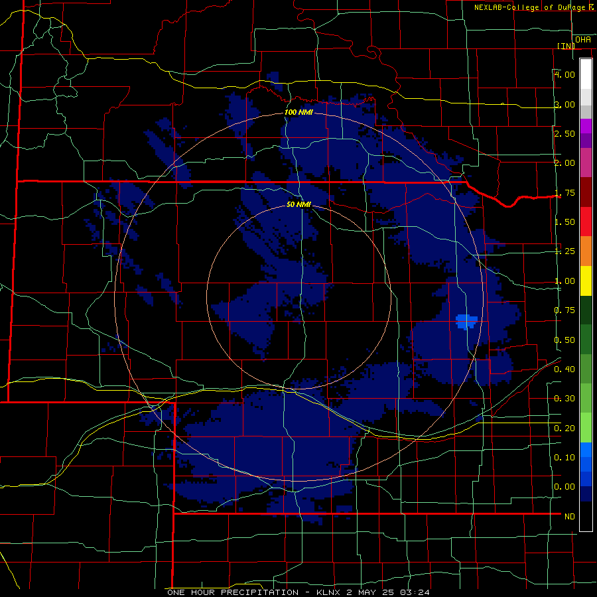Click the light blue swatch near 0.10
This screenshot has width=597, height=597.
[586, 450]
